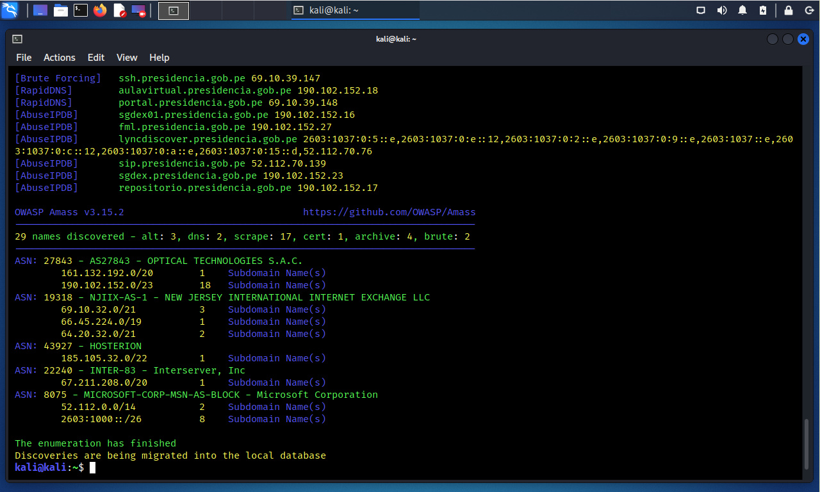Screen dimensions: 820x492
Task: Expand the Help menu
Action: click(159, 58)
